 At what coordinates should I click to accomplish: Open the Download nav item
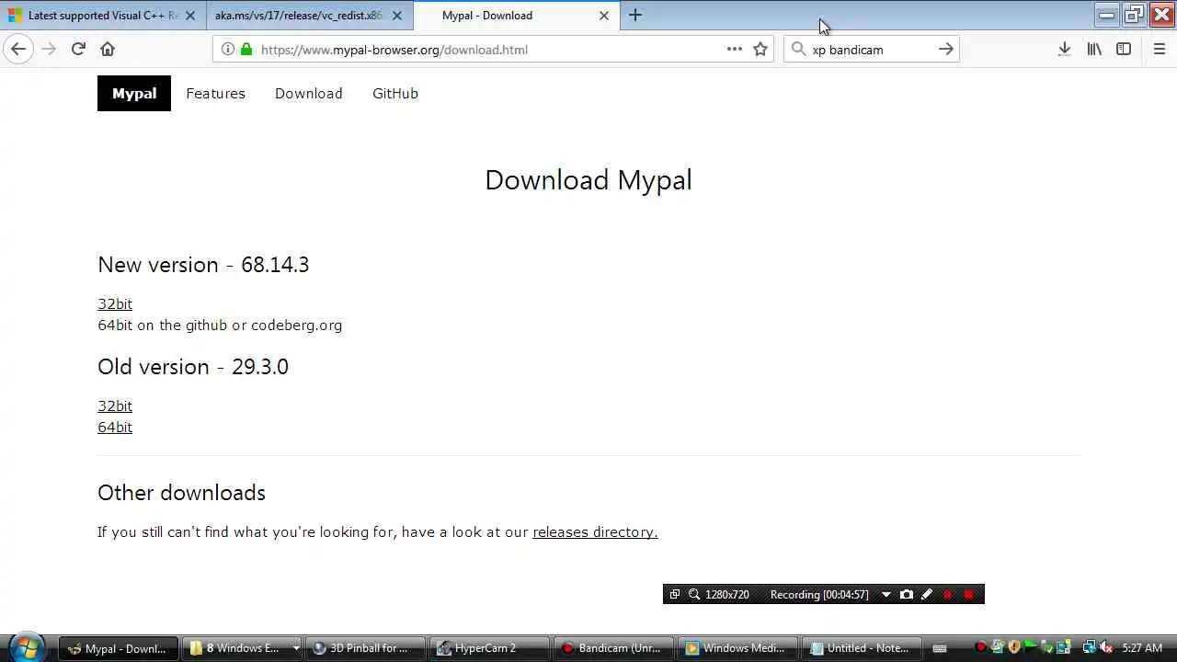pyautogui.click(x=308, y=93)
